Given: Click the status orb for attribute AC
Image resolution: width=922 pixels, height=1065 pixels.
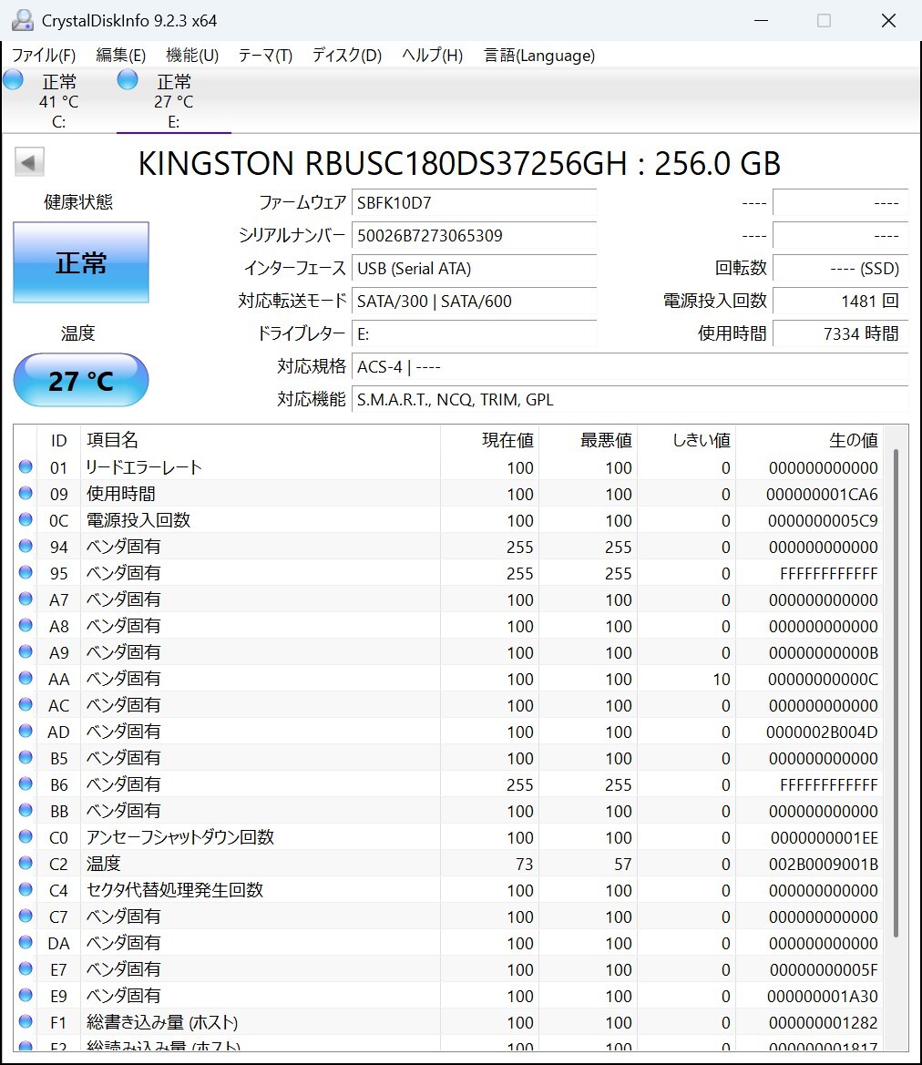Looking at the screenshot, I should 26,704.
